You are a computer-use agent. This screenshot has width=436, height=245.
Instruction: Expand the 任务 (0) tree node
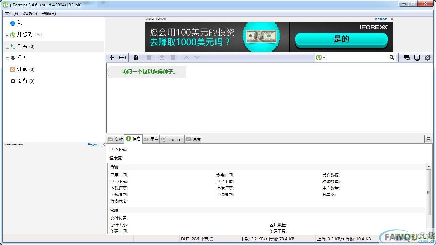(x=7, y=47)
